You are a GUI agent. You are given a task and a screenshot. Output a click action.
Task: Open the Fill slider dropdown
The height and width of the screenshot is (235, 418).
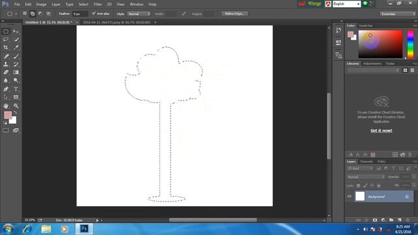click(414, 185)
